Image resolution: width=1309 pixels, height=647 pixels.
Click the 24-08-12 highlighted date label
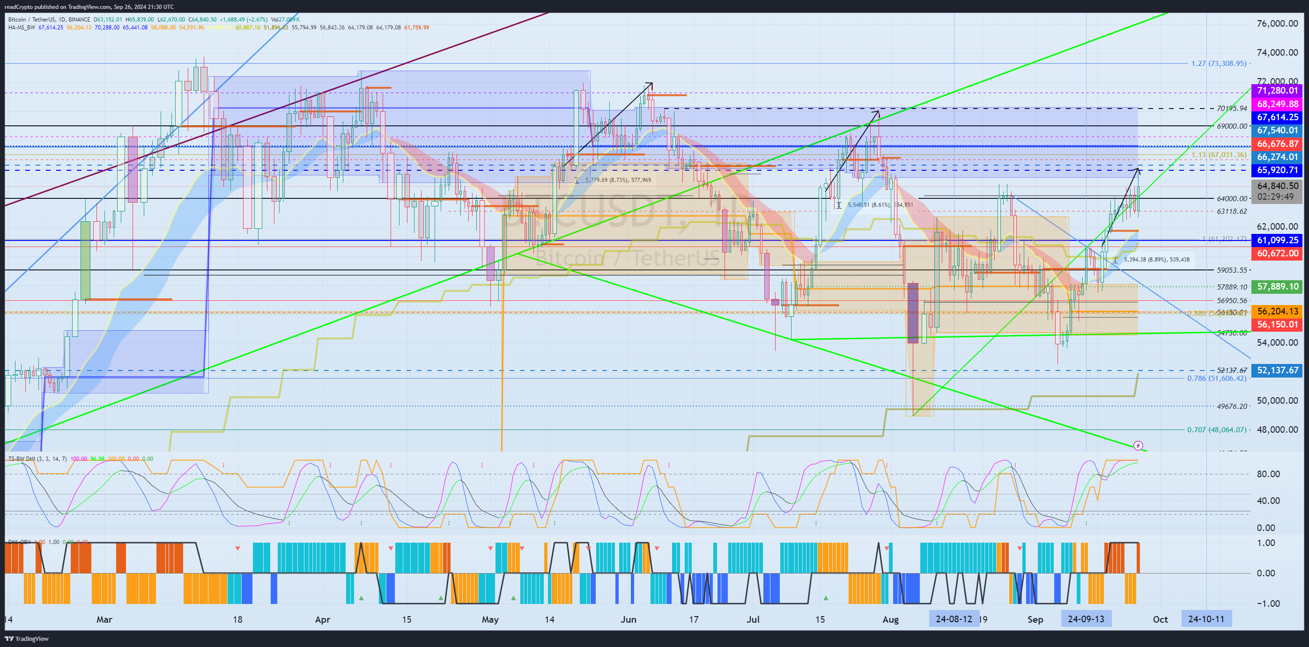point(954,619)
